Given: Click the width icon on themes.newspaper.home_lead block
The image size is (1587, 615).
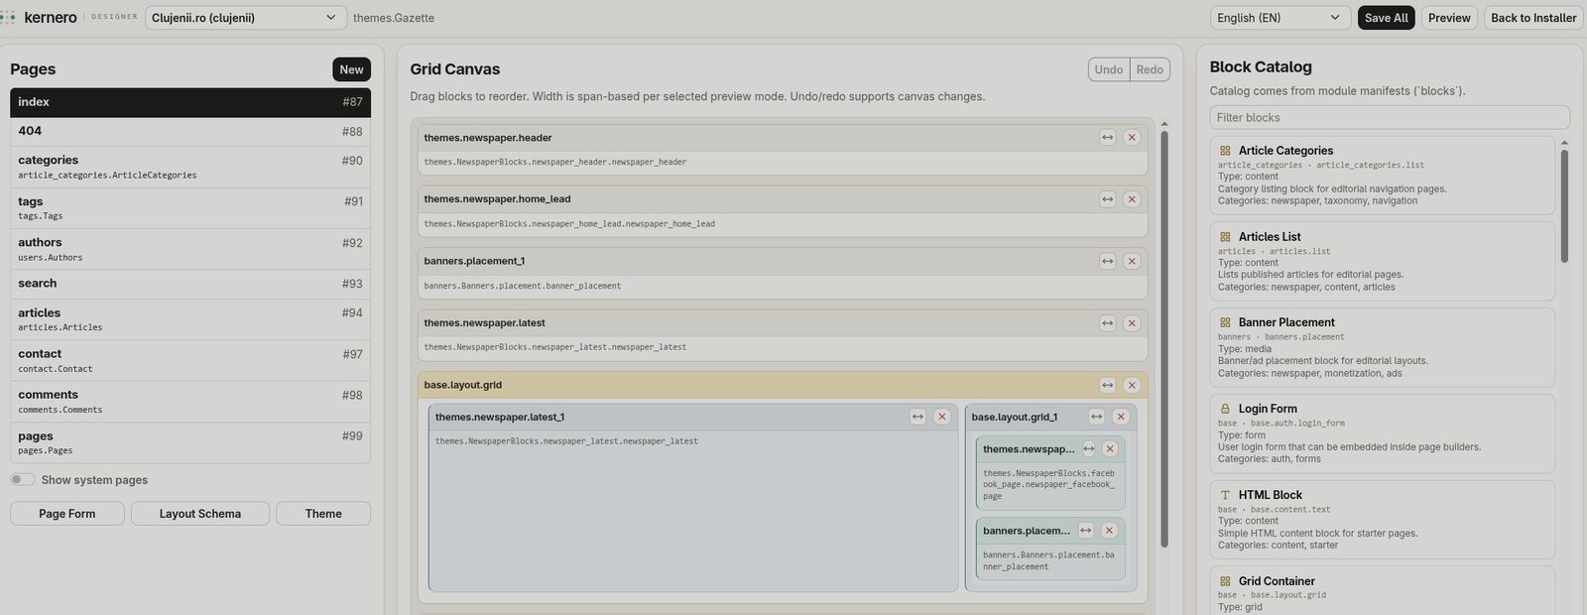Looking at the screenshot, I should click(1107, 199).
